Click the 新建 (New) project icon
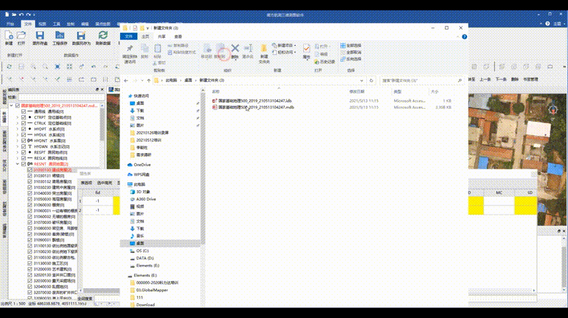Screen dimensions: 568x318 (x=9, y=36)
